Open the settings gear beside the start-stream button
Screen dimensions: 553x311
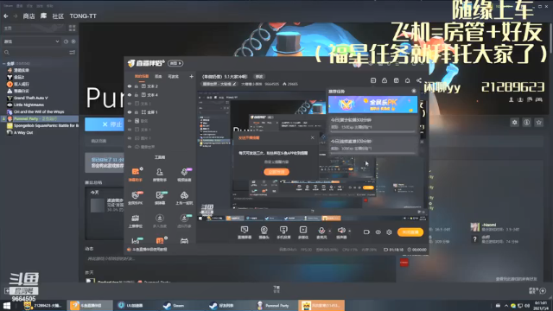[x=389, y=232]
